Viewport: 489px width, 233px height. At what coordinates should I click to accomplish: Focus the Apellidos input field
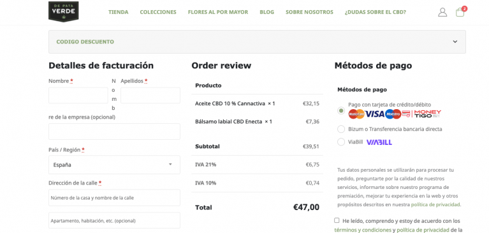tap(150, 95)
